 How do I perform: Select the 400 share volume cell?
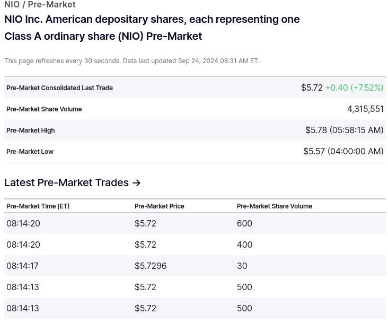(x=244, y=245)
